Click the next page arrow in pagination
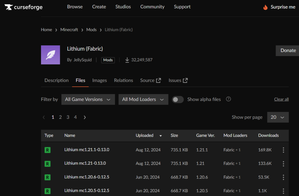Screen dimensions: 299x196 click(x=85, y=117)
